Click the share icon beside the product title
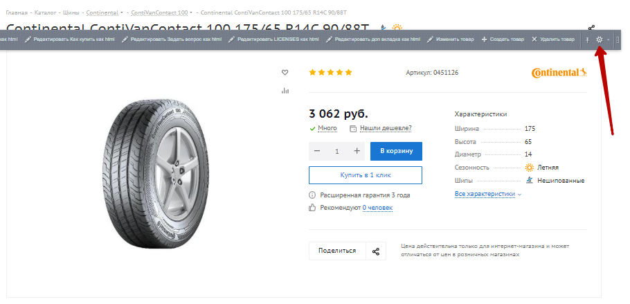 pos(591,28)
